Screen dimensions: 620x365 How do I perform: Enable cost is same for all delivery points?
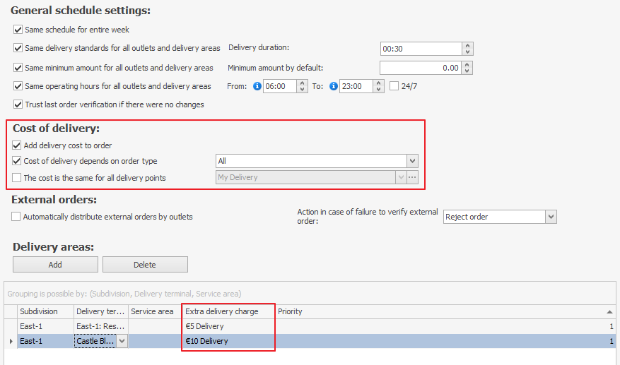pos(18,178)
